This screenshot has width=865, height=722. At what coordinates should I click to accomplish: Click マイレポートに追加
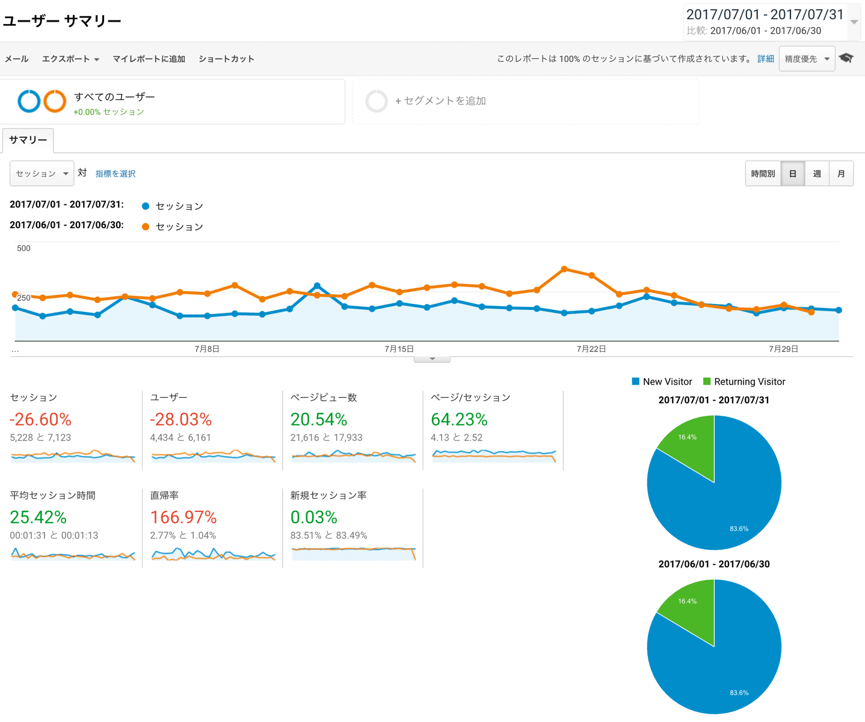pos(149,59)
